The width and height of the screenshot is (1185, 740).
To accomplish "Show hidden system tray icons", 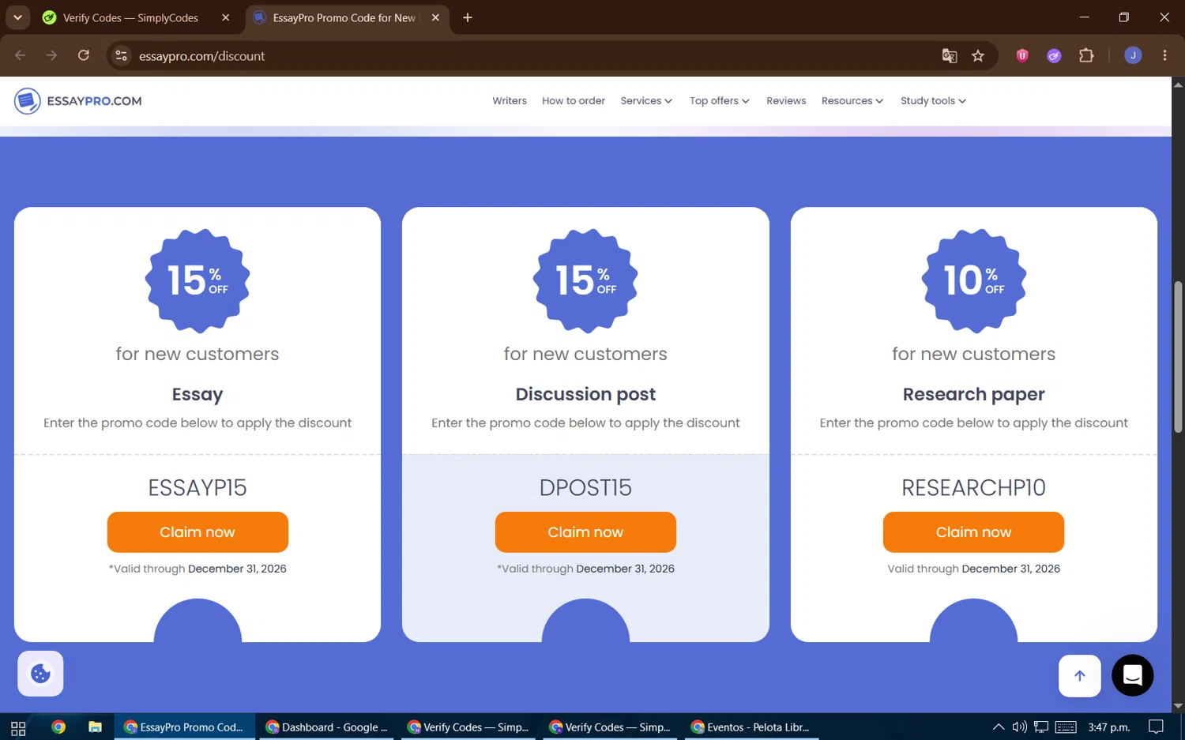I will pos(999,727).
